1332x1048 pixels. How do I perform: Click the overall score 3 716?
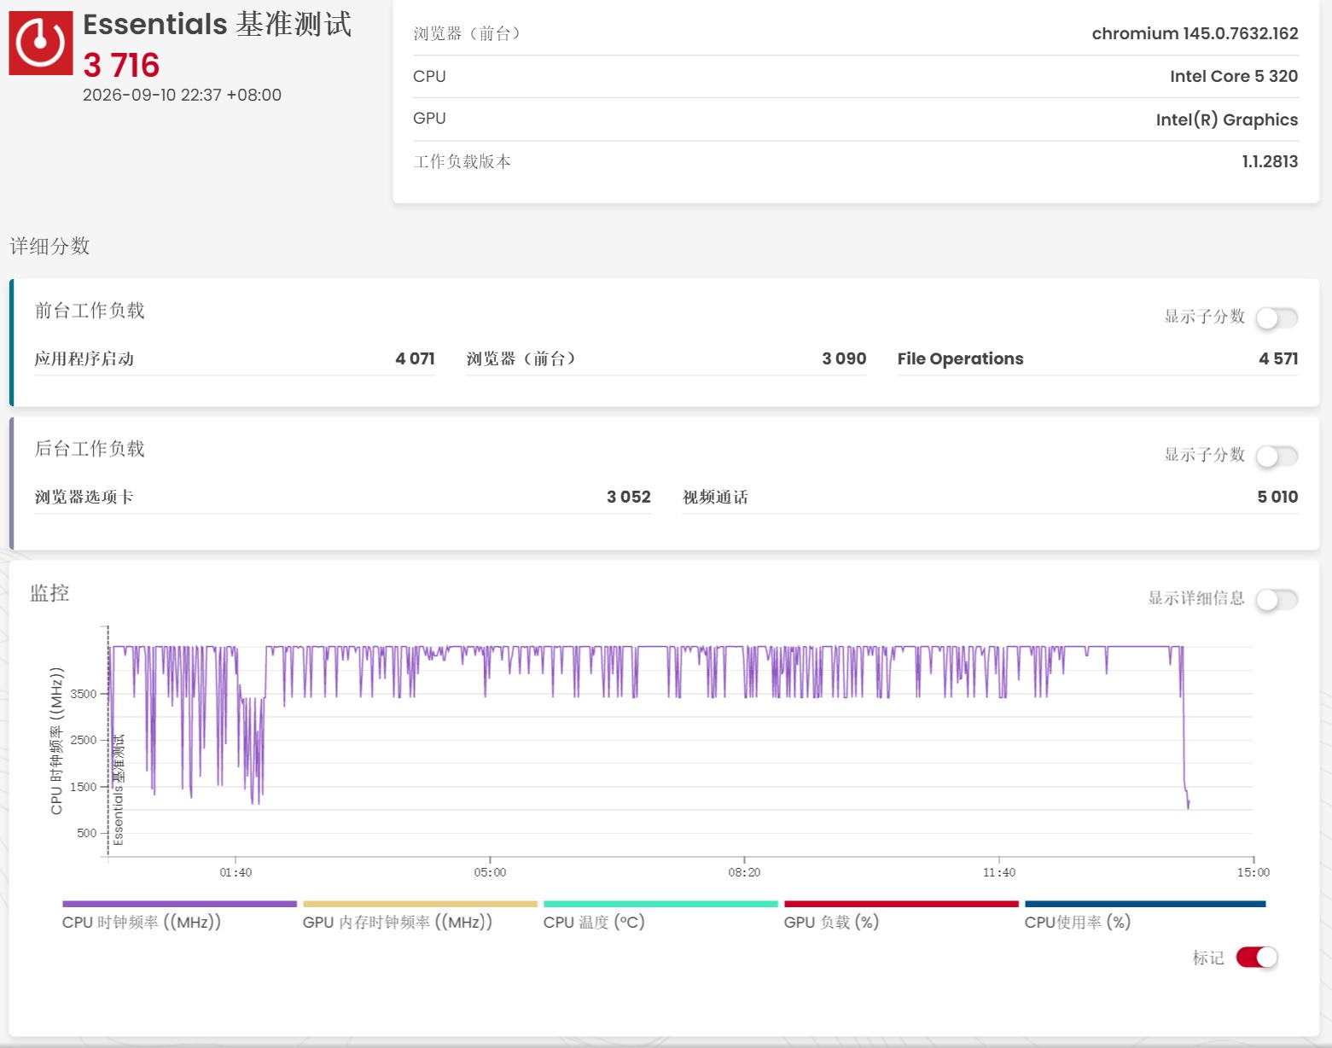click(121, 66)
